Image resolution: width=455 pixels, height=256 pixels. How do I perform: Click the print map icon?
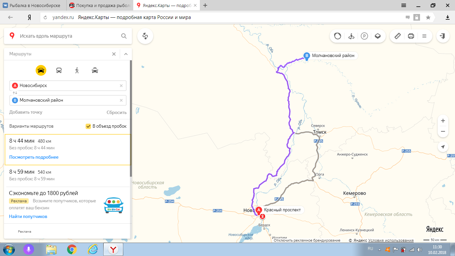click(411, 36)
